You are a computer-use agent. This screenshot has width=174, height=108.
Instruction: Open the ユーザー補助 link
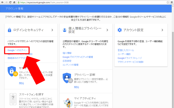click(124, 54)
